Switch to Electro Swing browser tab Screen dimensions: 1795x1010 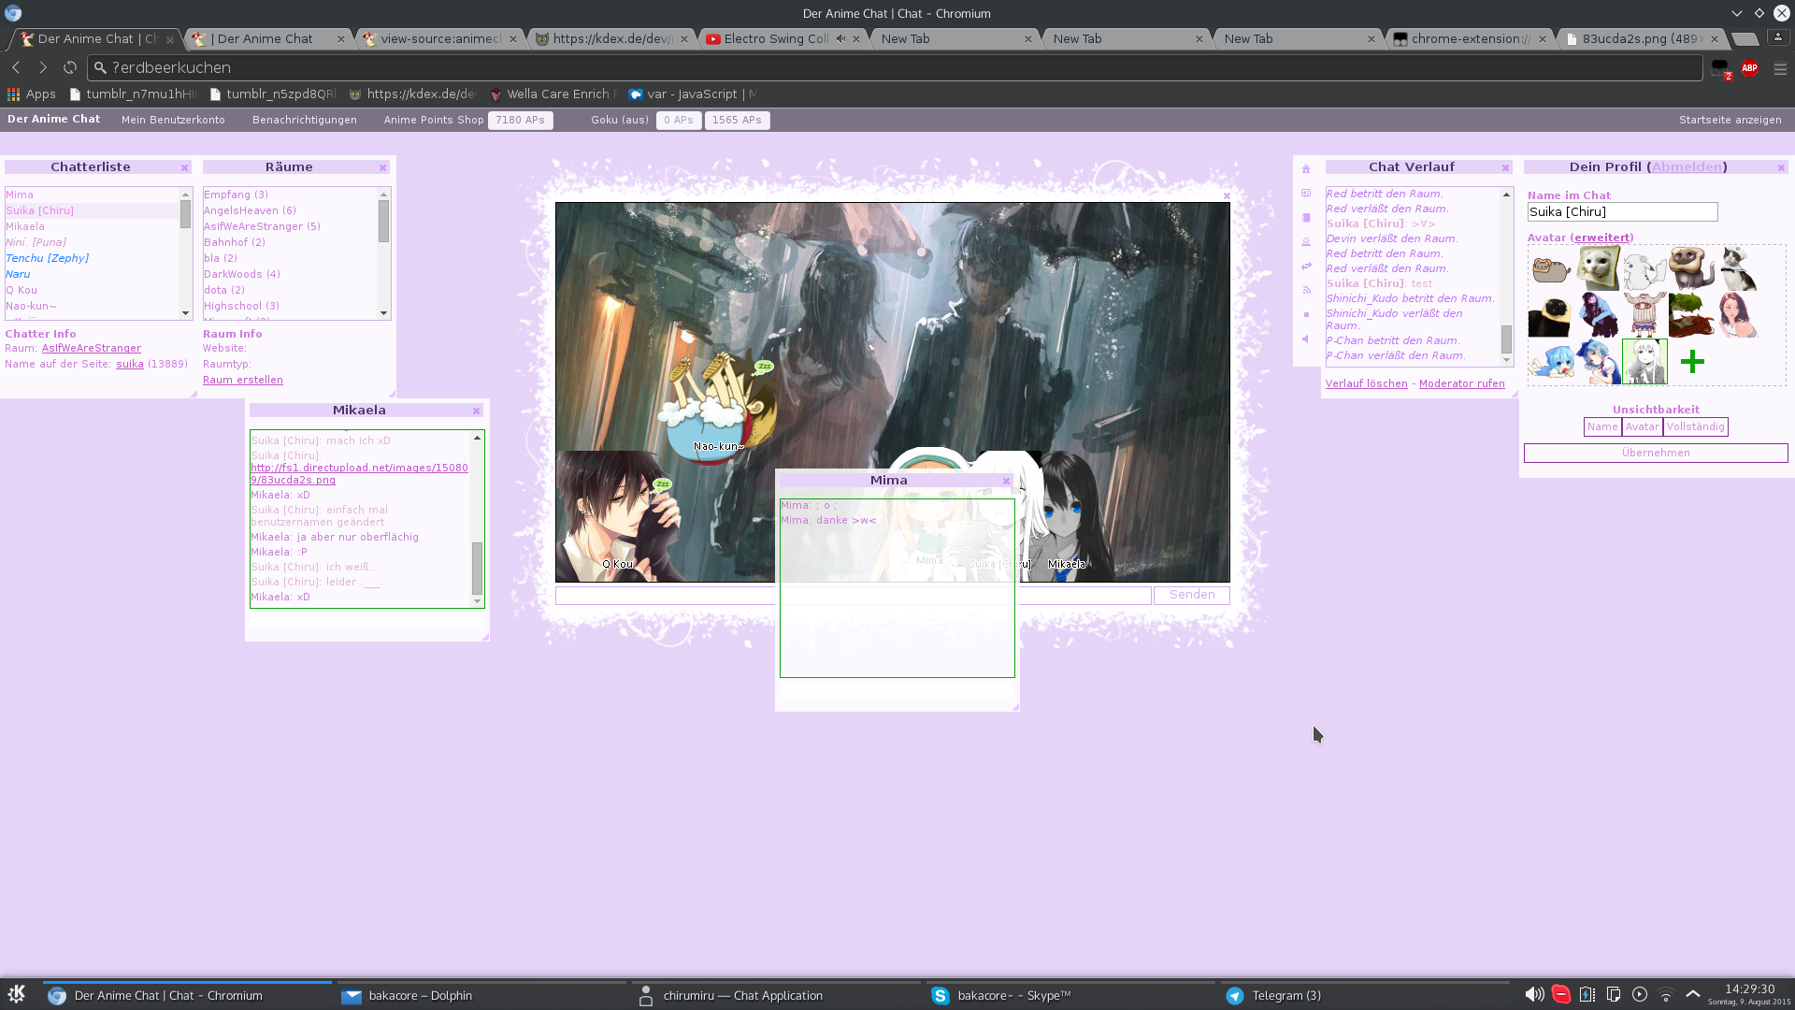[x=776, y=38]
